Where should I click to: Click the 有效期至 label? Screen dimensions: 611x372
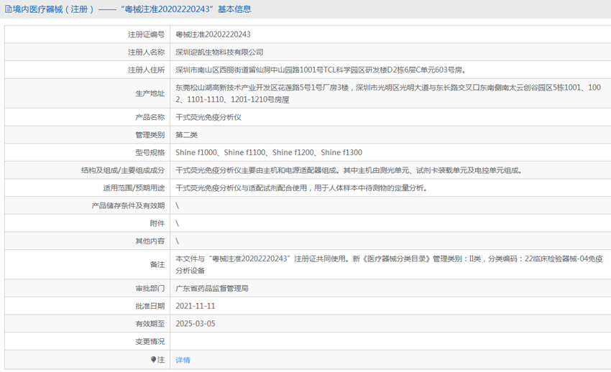click(150, 324)
